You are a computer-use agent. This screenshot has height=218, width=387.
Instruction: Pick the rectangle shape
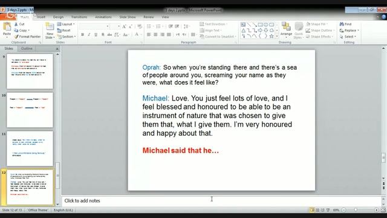point(260,24)
